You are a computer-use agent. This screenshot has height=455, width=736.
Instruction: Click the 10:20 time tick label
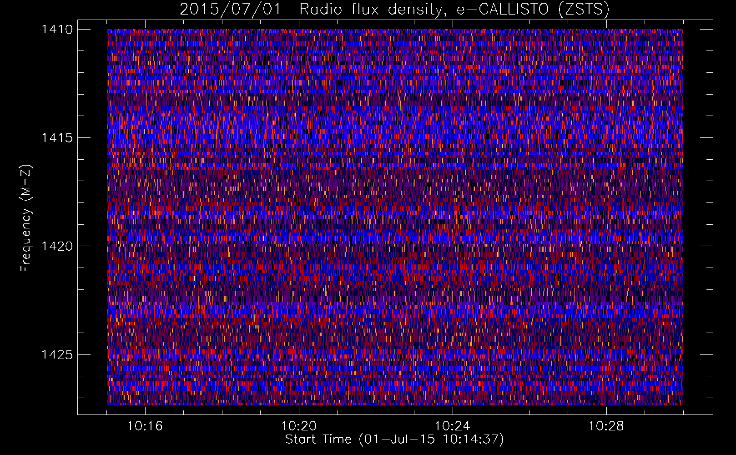(x=299, y=426)
